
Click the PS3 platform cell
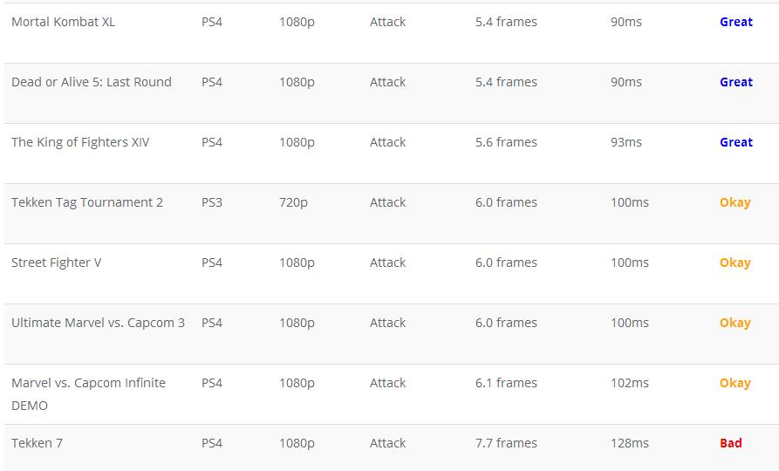click(x=212, y=202)
